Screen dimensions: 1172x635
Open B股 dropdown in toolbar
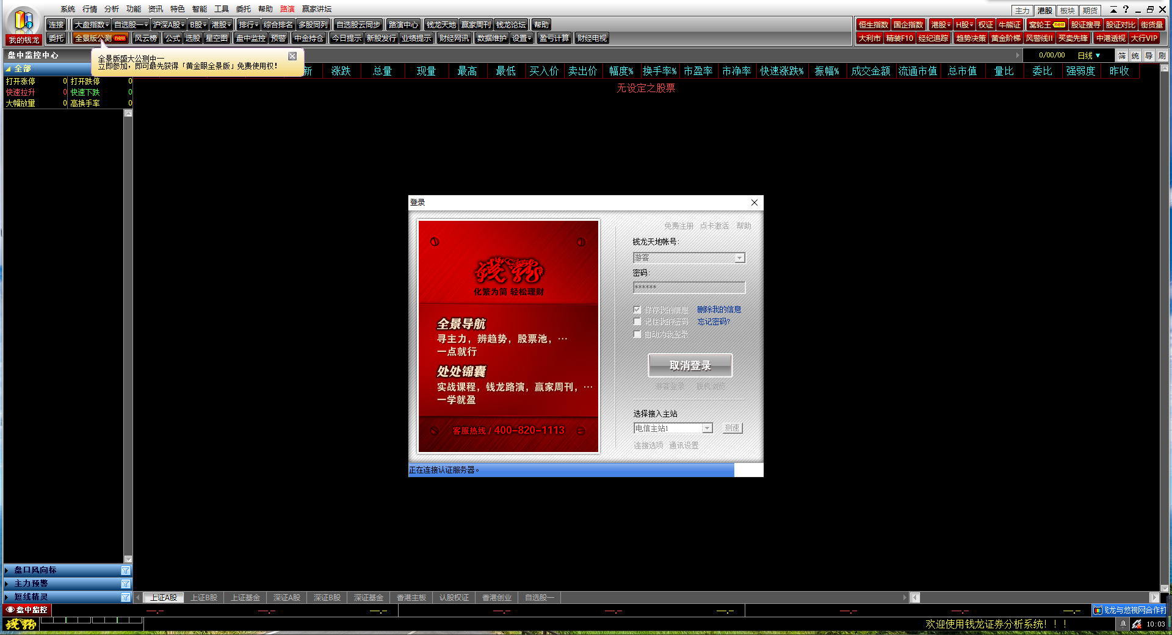tap(198, 24)
